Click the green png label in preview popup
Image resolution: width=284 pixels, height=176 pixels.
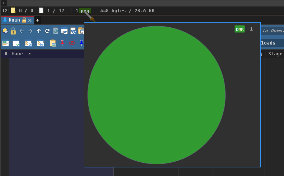pos(240,29)
